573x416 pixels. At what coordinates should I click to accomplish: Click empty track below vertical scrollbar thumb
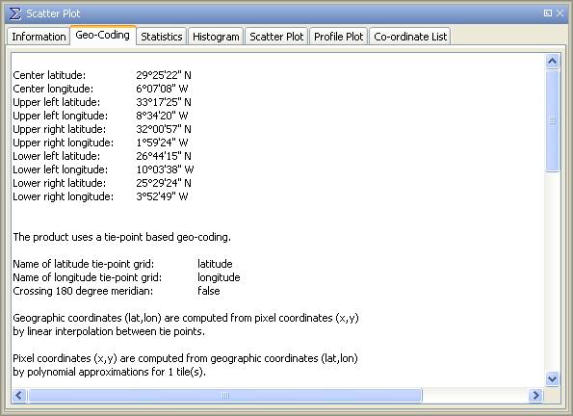pyautogui.click(x=552, y=271)
